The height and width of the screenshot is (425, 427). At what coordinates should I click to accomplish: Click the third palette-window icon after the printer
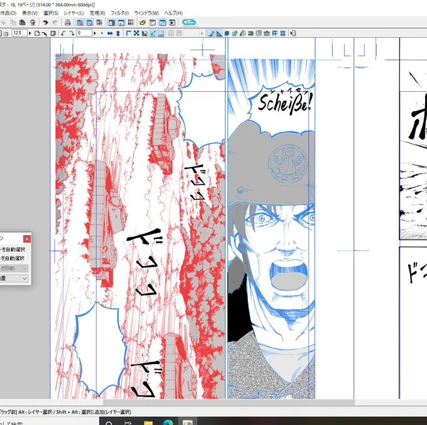(99, 23)
